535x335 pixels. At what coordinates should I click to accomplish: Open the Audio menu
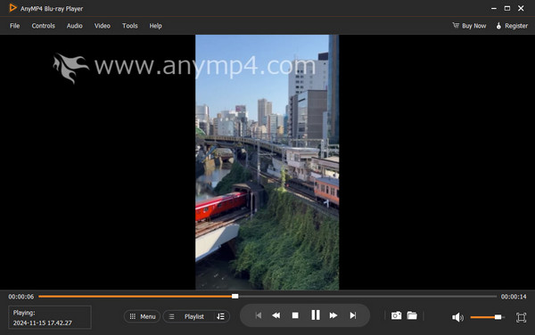74,26
